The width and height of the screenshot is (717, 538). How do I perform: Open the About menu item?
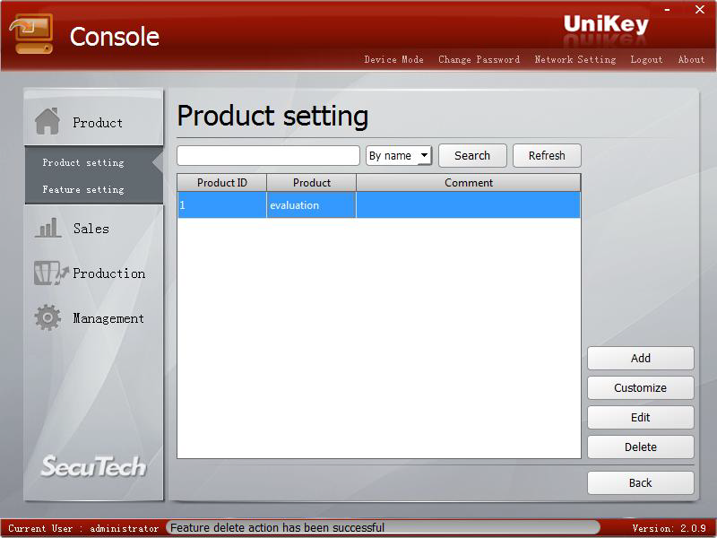691,59
